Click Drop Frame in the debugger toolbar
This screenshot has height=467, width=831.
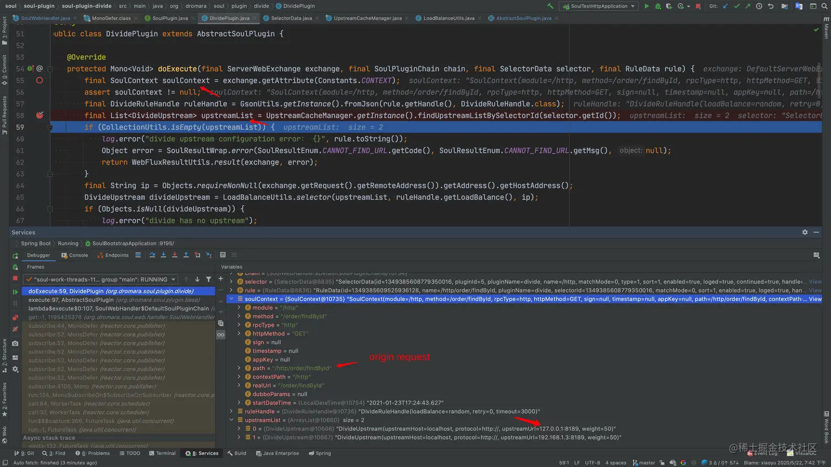(197, 255)
